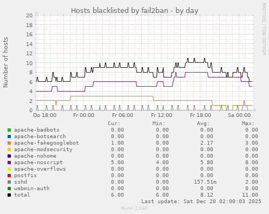Select the apache-noscript legend label
The width and height of the screenshot is (269, 214).
coord(38,163)
